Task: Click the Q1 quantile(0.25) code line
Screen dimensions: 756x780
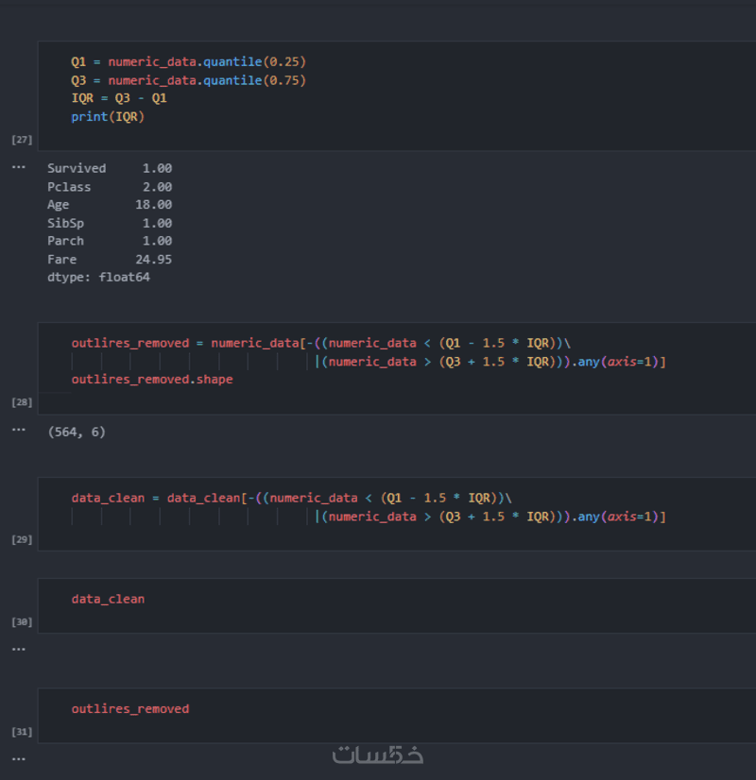Action: tap(189, 61)
